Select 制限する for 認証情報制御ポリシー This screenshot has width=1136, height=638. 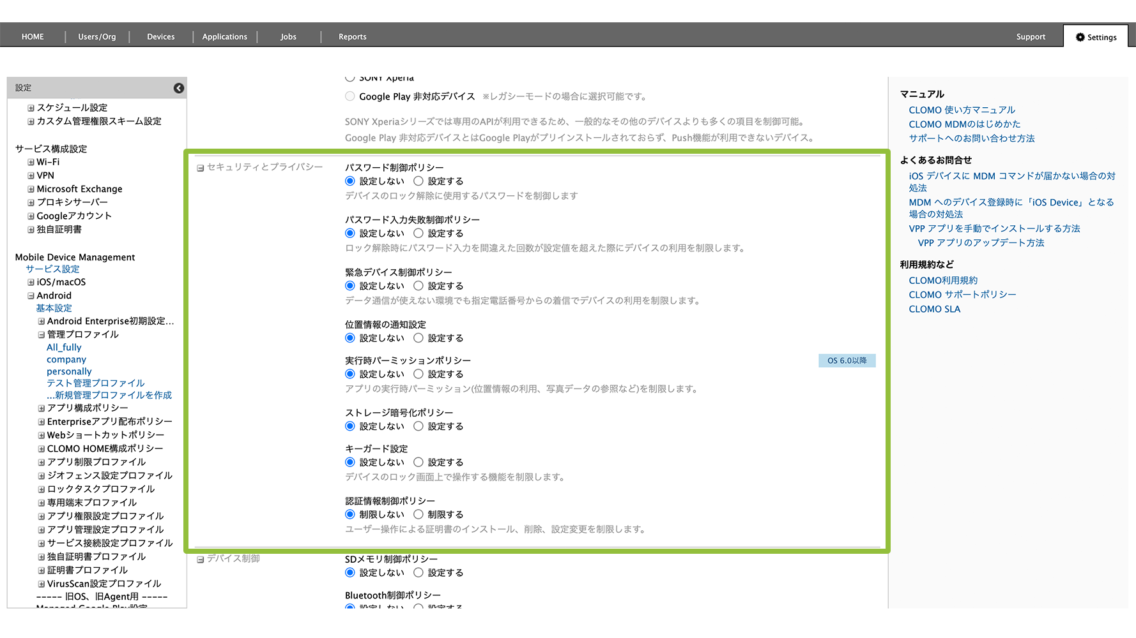(x=418, y=514)
